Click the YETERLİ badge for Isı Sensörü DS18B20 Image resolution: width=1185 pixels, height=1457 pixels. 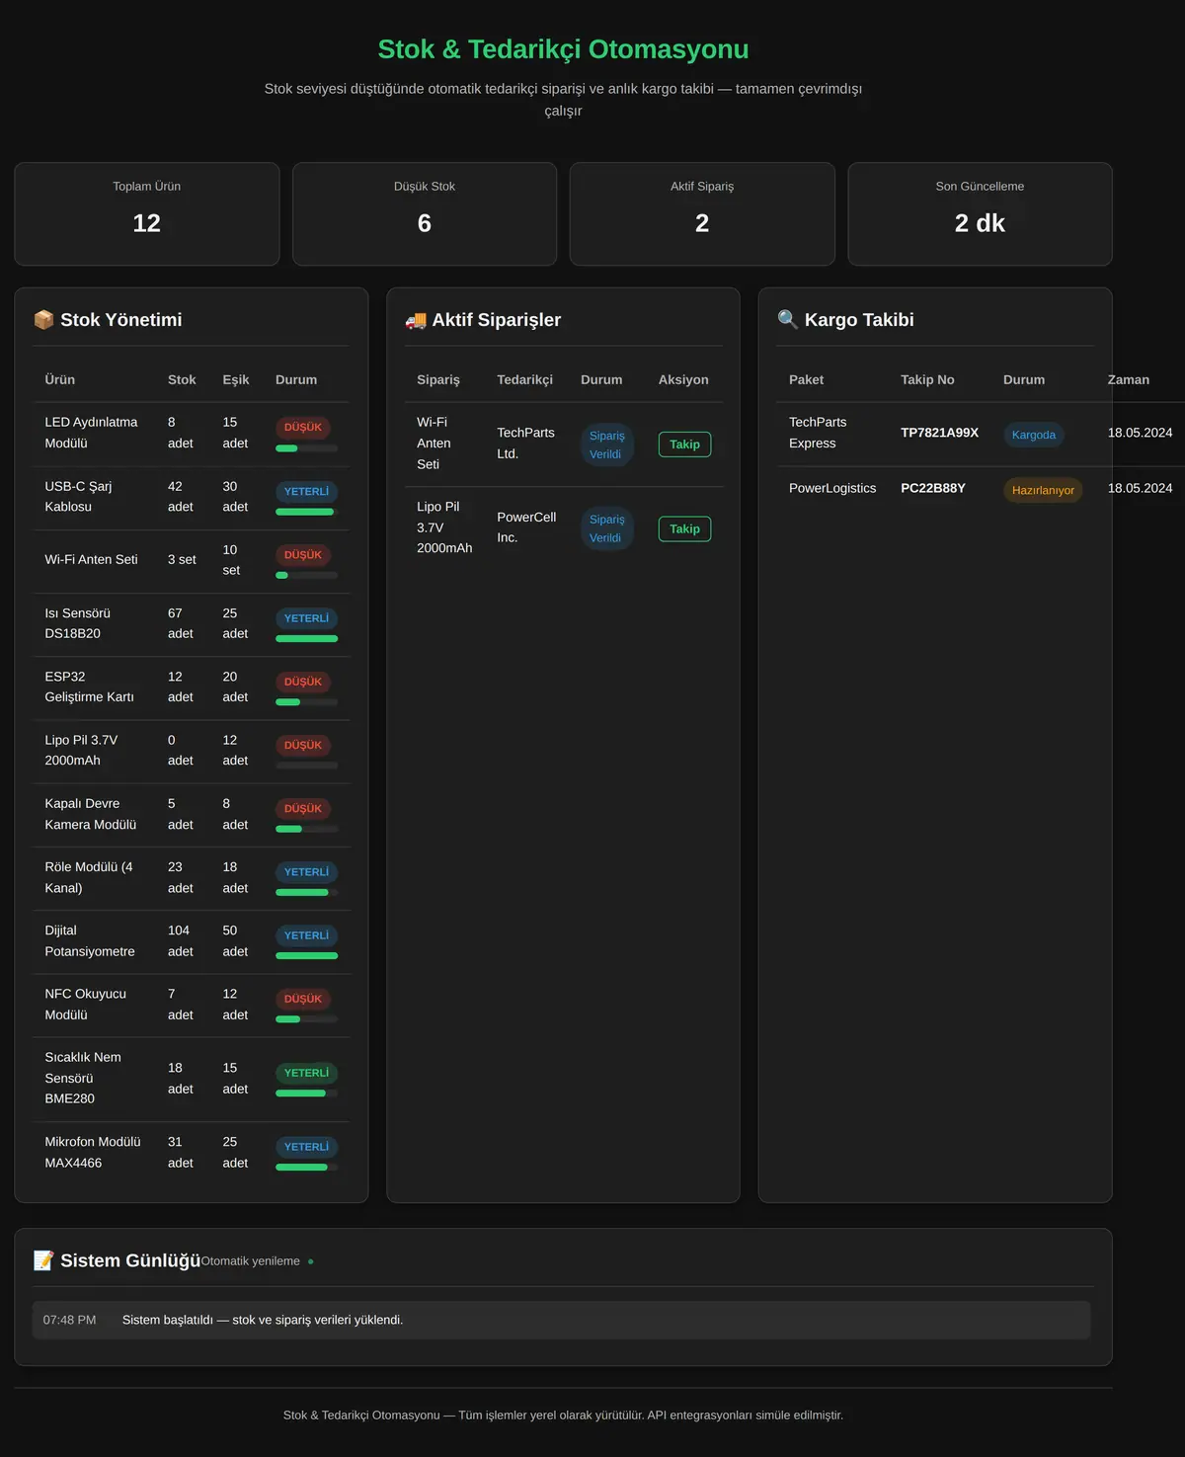click(x=307, y=618)
